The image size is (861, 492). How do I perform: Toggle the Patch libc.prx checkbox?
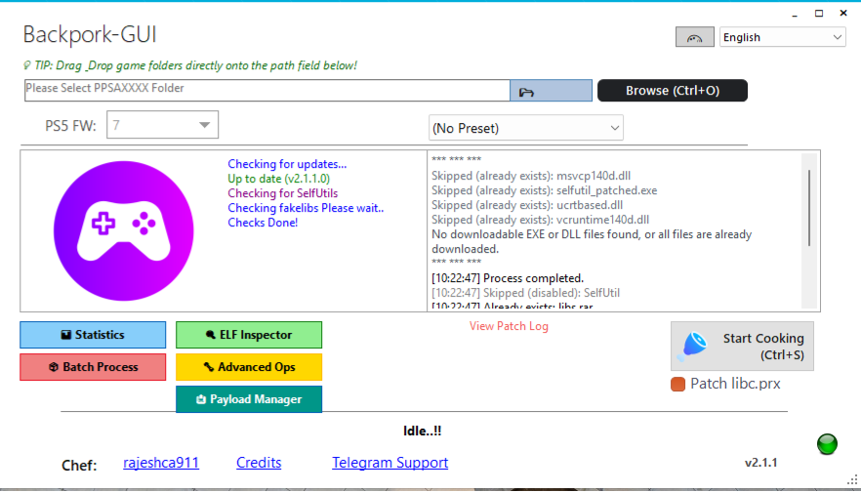(x=678, y=384)
